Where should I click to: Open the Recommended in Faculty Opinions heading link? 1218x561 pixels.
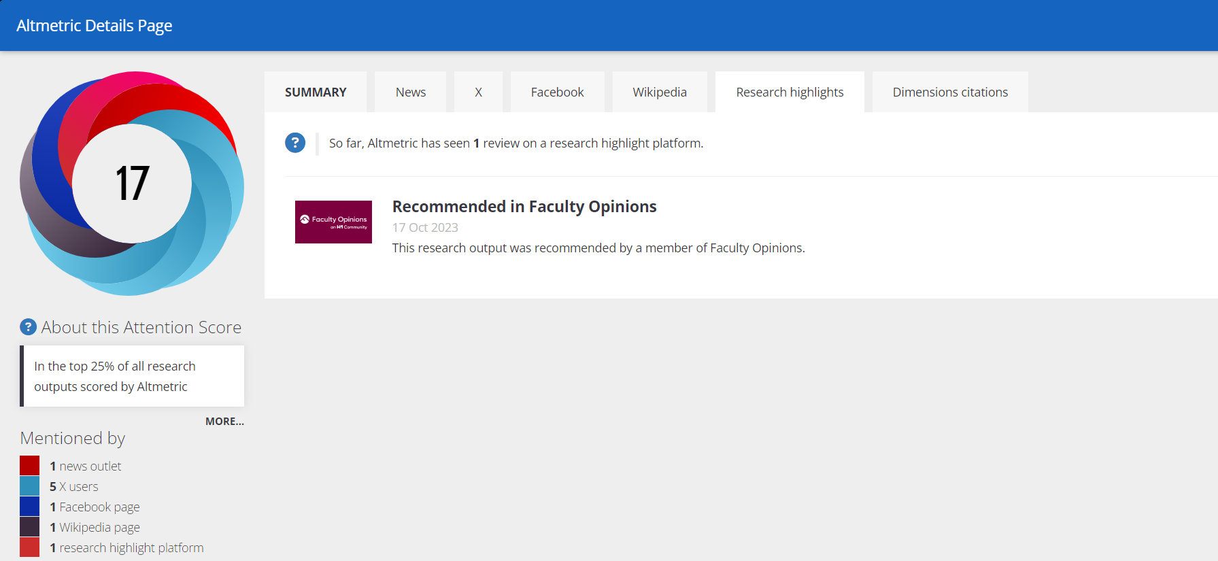click(524, 207)
